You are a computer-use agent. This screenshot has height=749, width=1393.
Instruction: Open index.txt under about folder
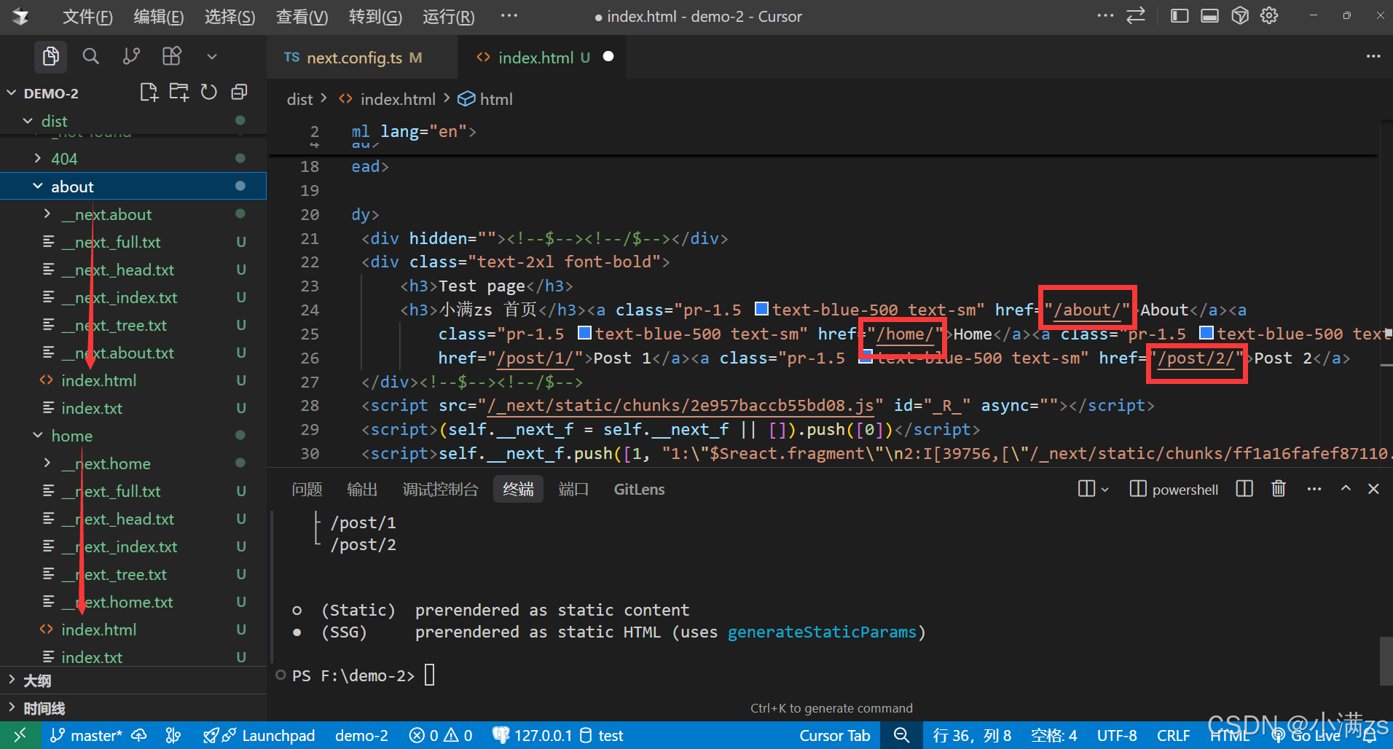[92, 408]
